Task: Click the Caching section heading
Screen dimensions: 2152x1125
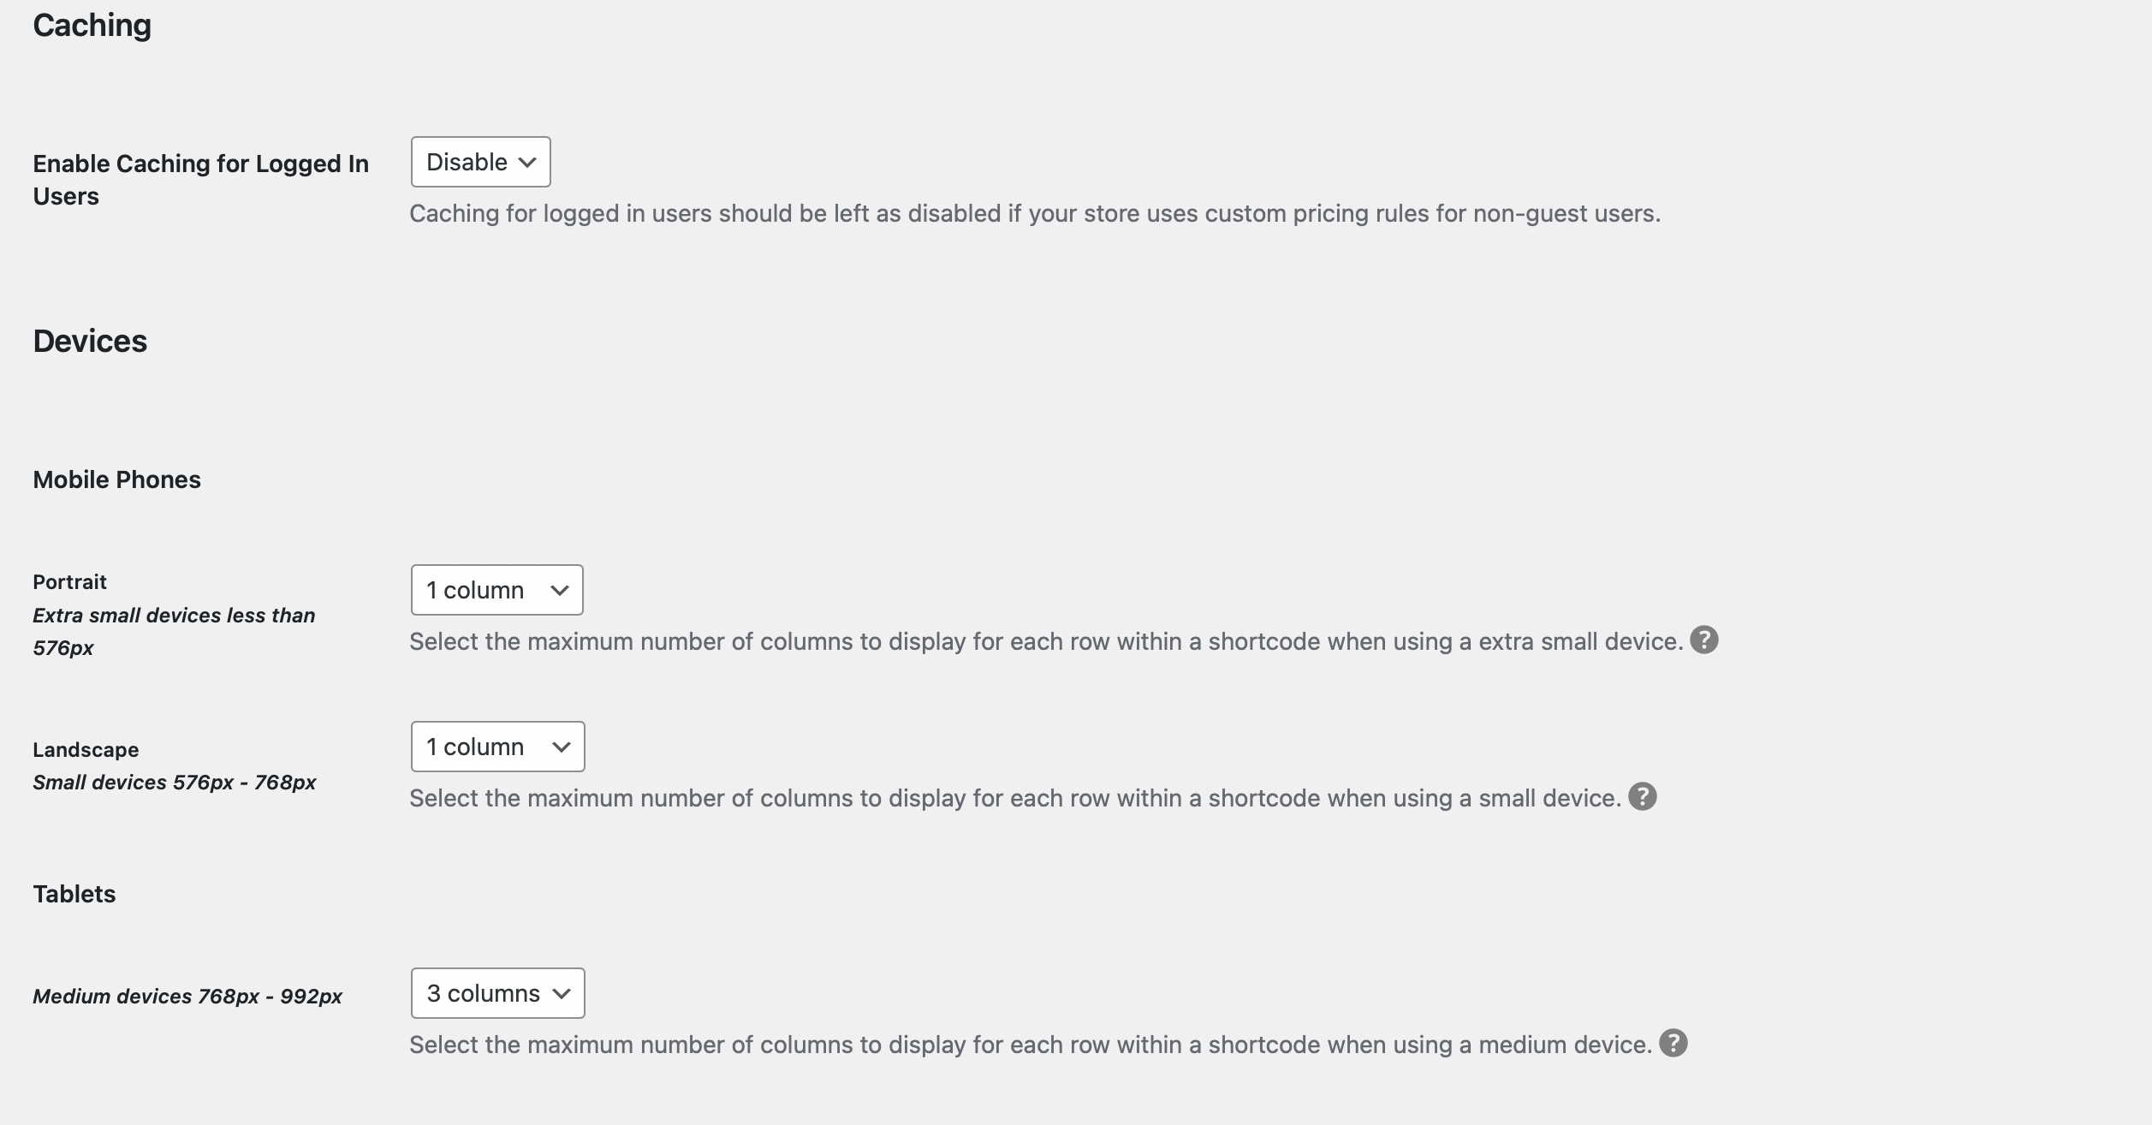Action: (92, 26)
